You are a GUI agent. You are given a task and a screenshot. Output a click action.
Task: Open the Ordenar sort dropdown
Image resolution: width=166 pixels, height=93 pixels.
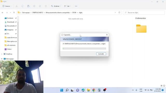point(56,6)
